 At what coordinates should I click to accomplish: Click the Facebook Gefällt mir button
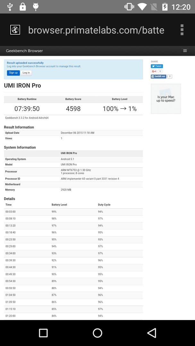point(158,77)
